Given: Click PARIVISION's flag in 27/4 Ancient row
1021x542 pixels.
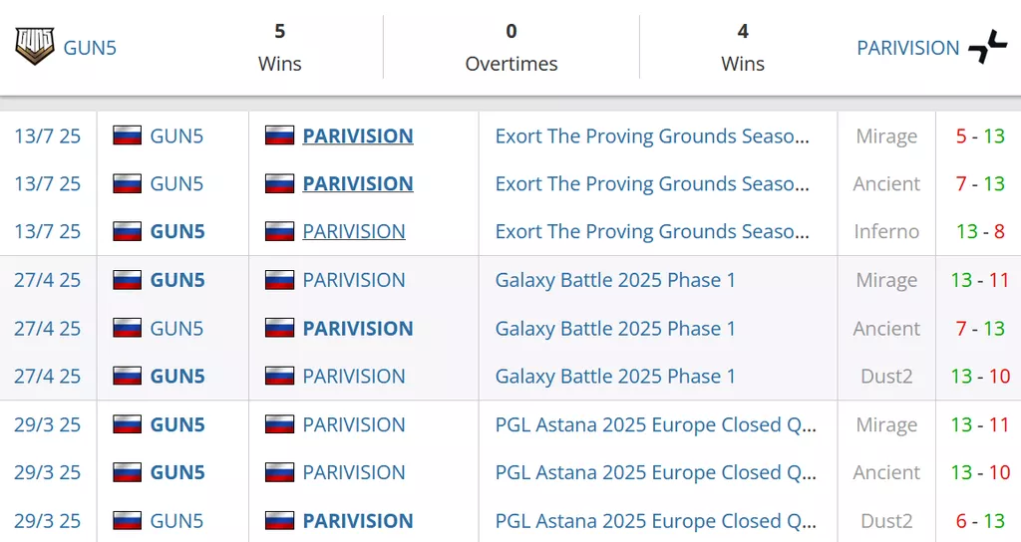Looking at the screenshot, I should pos(279,329).
